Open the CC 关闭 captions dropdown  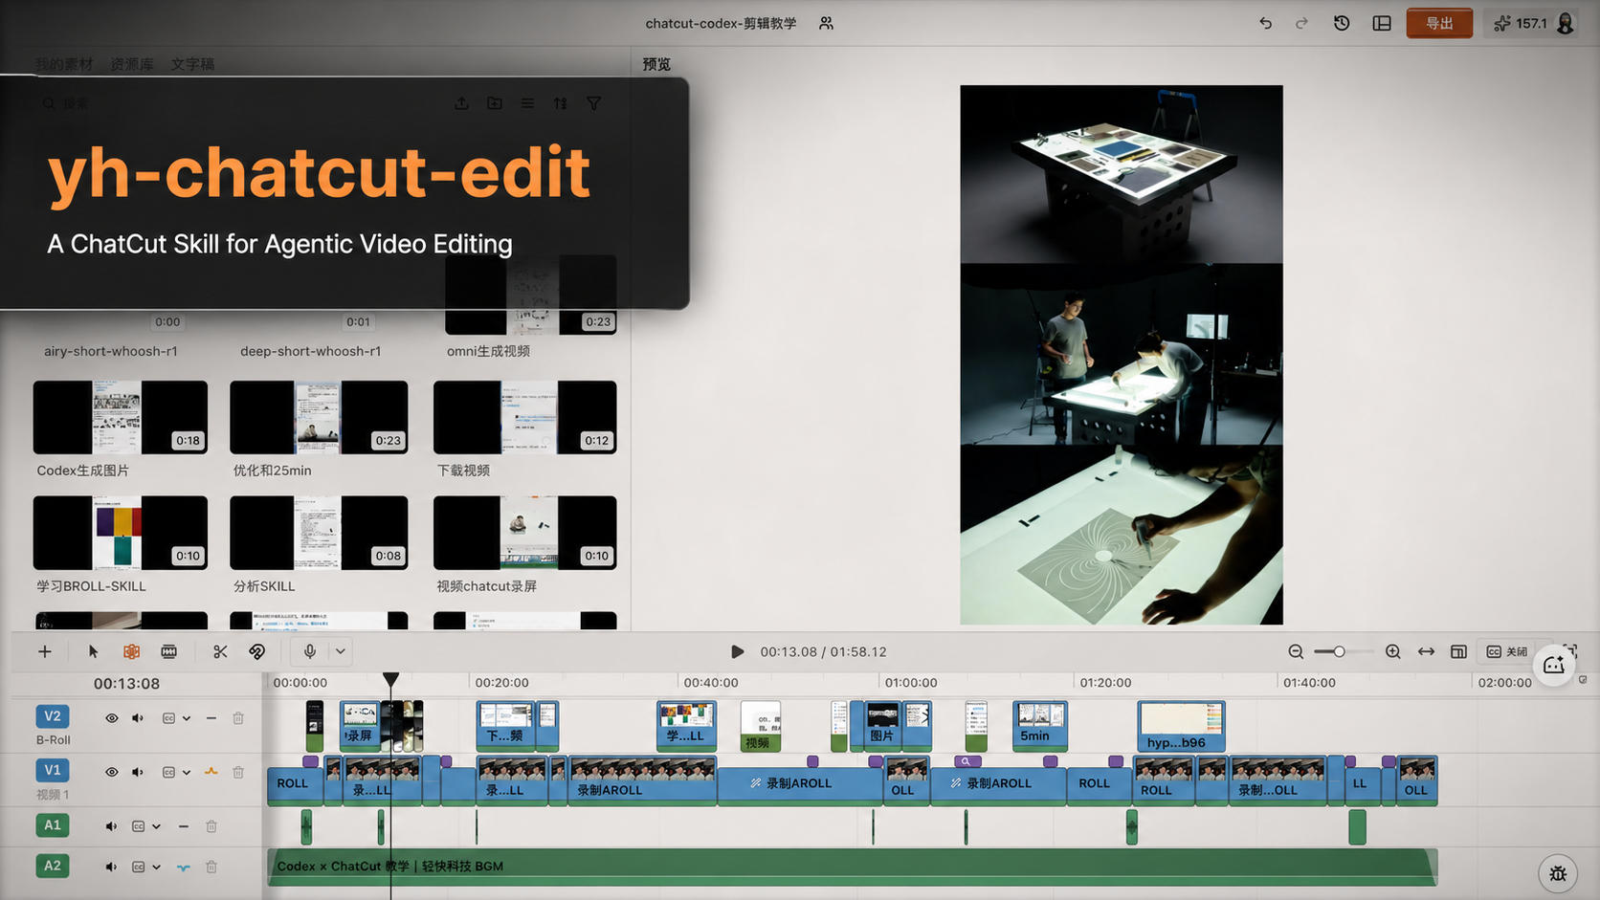click(1508, 651)
